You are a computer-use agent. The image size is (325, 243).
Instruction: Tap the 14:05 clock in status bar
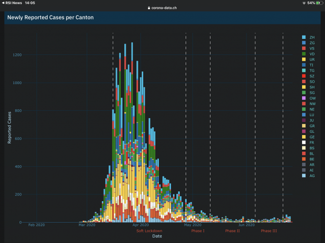(x=29, y=3)
